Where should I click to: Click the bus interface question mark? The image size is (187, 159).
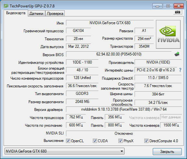(x=180, y=70)
